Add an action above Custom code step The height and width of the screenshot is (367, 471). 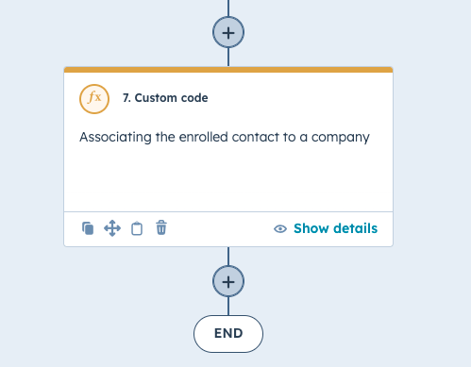tap(228, 32)
